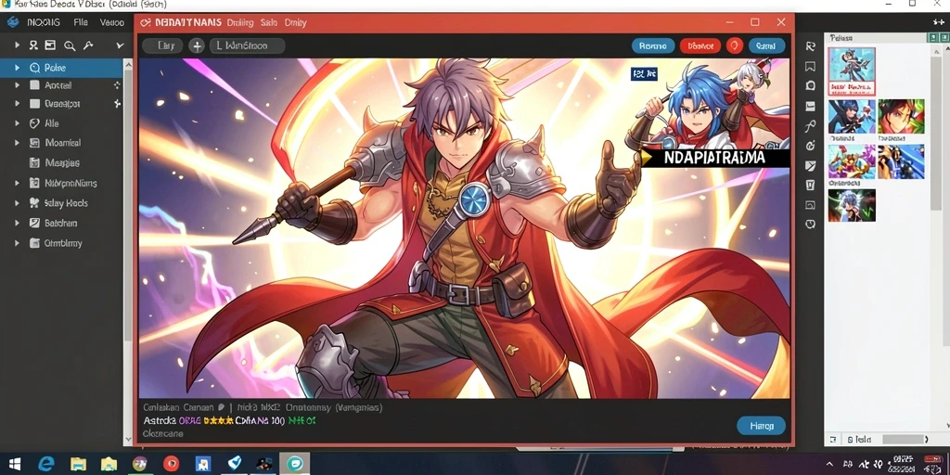Screen dimensions: 950x475
Task: Expand the Moamical tree item arrow
Action: 17,143
